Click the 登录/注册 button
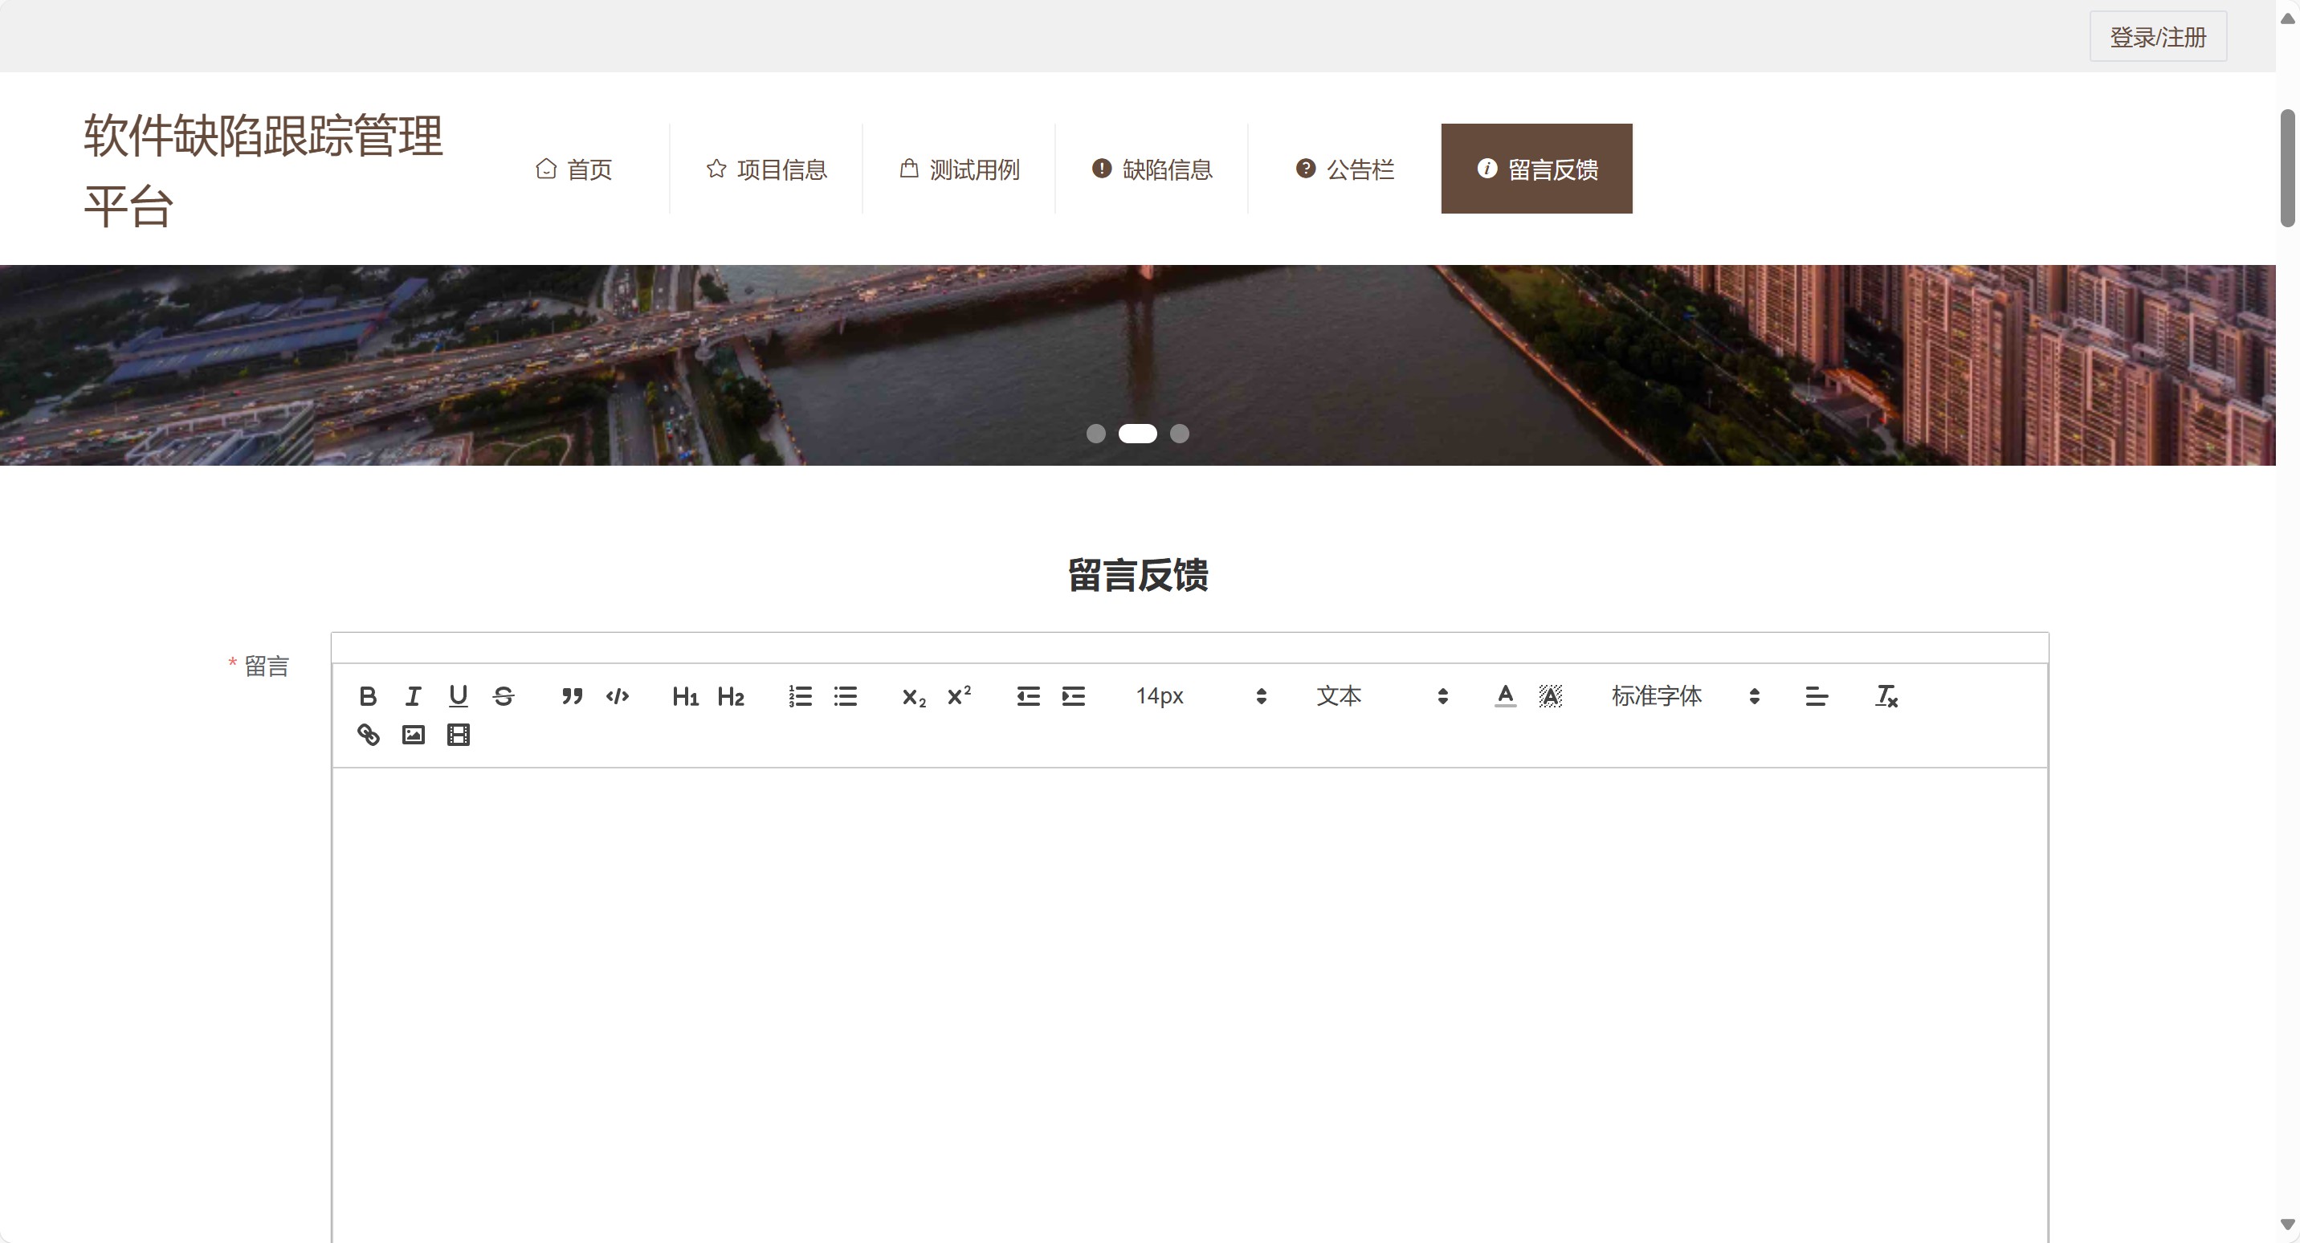Viewport: 2300px width, 1243px height. [2157, 38]
